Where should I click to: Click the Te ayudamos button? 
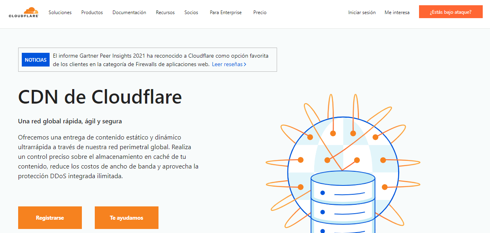pos(126,218)
